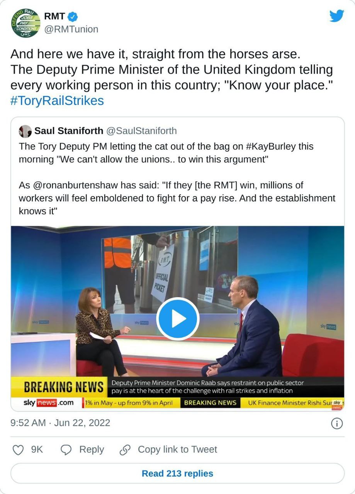
Task: Click the @SaulStaniforth handle
Action: point(141,131)
